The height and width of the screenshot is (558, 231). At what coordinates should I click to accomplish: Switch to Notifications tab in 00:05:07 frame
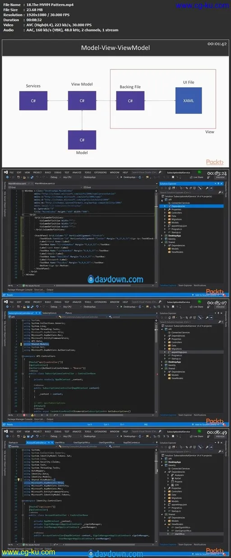pos(200,415)
